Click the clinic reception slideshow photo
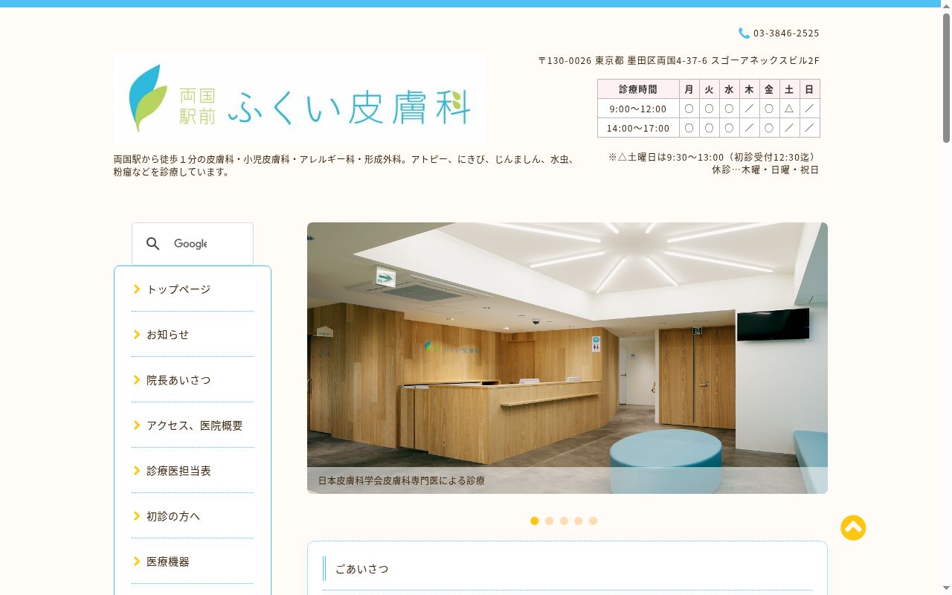The image size is (952, 595). coord(567,358)
